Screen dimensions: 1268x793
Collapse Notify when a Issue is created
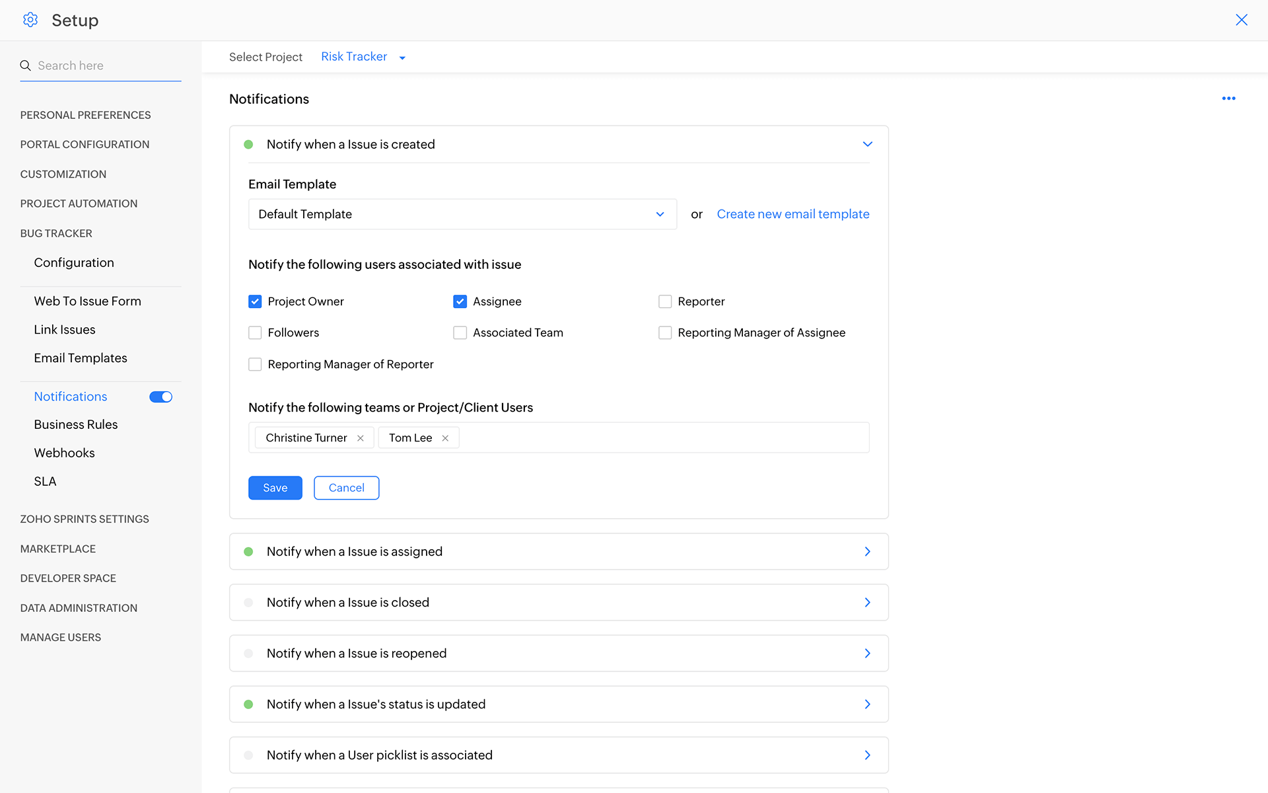pyautogui.click(x=867, y=144)
